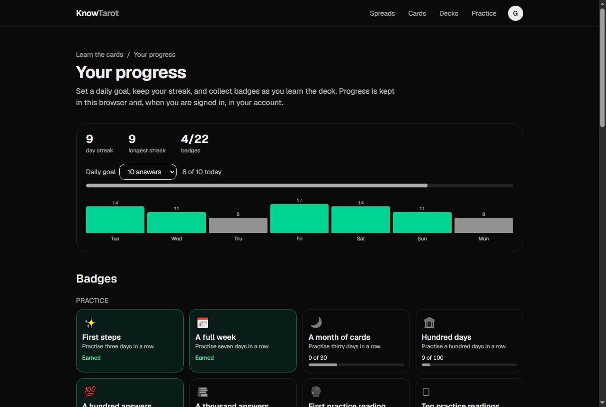Click the grey Thu bar in the chart

point(238,225)
